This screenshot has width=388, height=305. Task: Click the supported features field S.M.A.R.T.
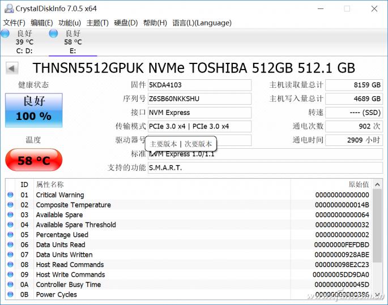(x=265, y=168)
